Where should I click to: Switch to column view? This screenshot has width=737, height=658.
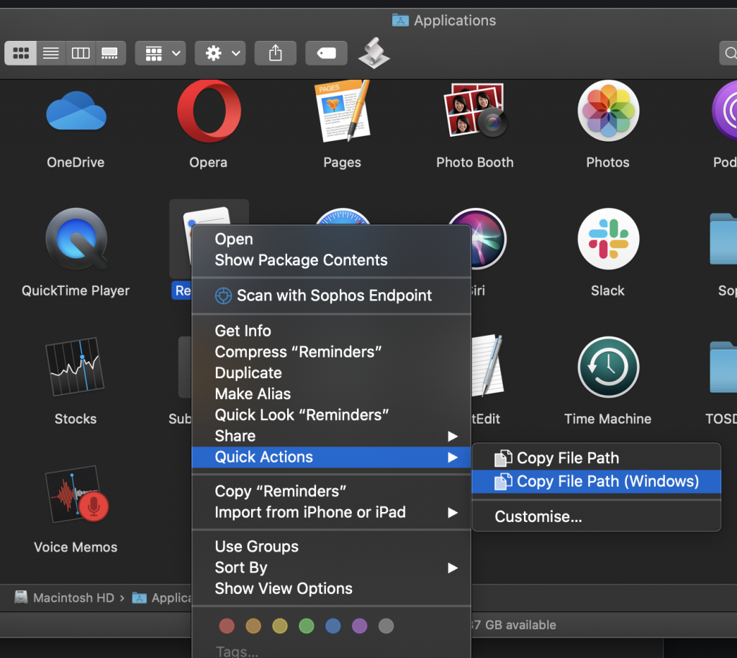point(81,53)
